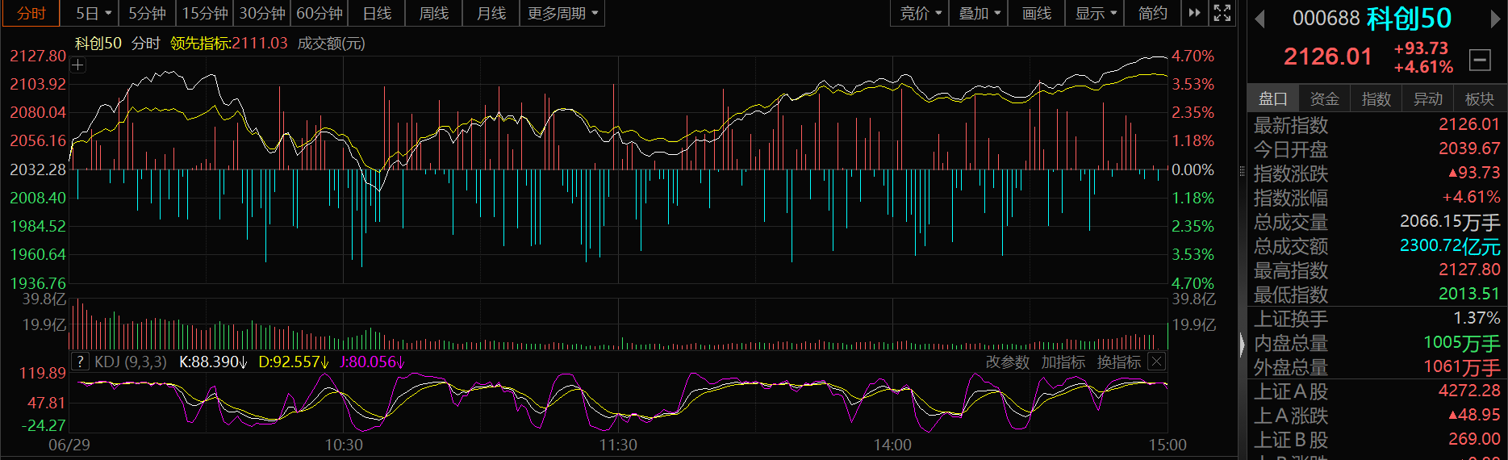Expand the 更多周期 dropdown

(x=562, y=13)
